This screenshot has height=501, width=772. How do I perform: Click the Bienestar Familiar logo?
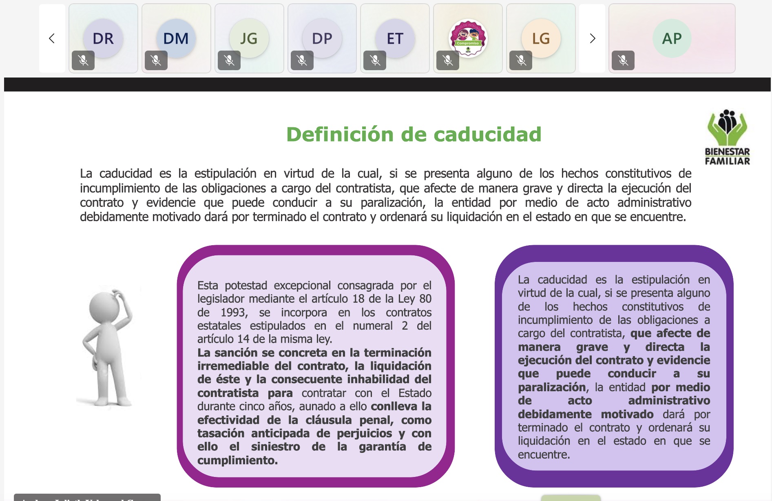coord(727,137)
